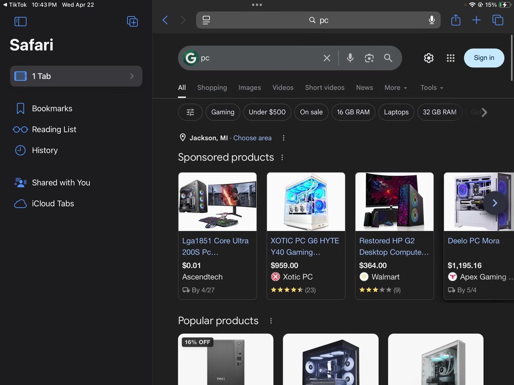514x385 pixels.
Task: Open Reading List in the sidebar
Action: click(76, 129)
